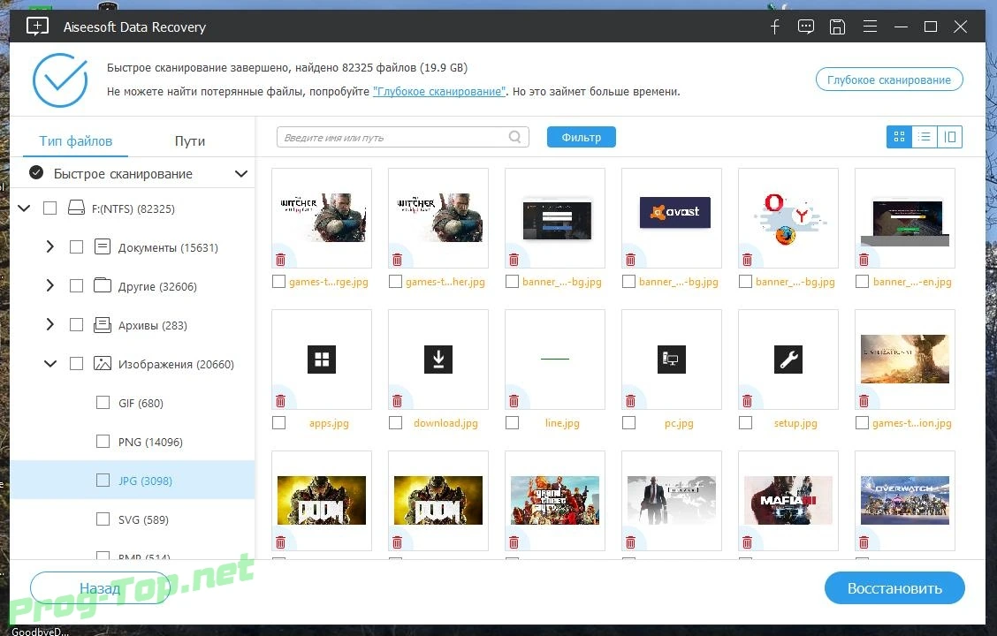Image resolution: width=997 pixels, height=636 pixels.
Task: Select the SVG (589) tree row
Action: [x=133, y=519]
